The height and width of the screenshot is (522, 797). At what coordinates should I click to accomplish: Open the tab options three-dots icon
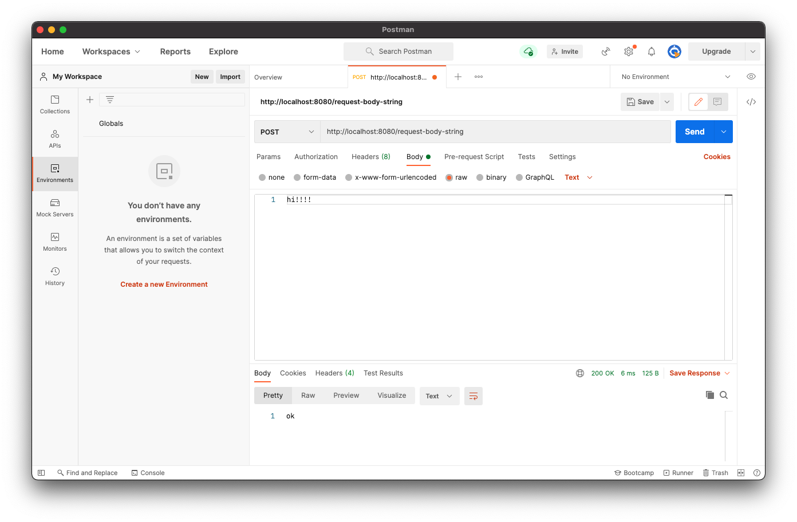(x=479, y=77)
